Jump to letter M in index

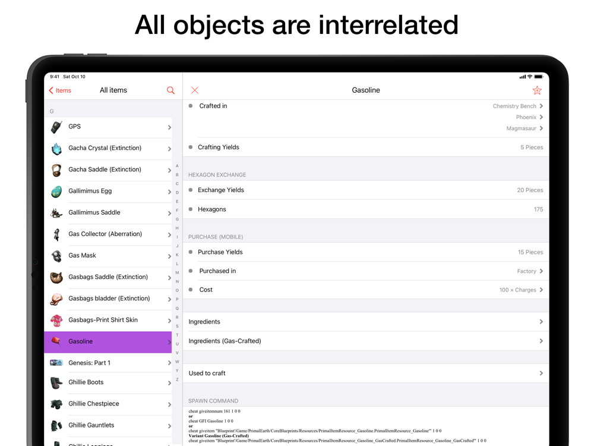tap(177, 273)
